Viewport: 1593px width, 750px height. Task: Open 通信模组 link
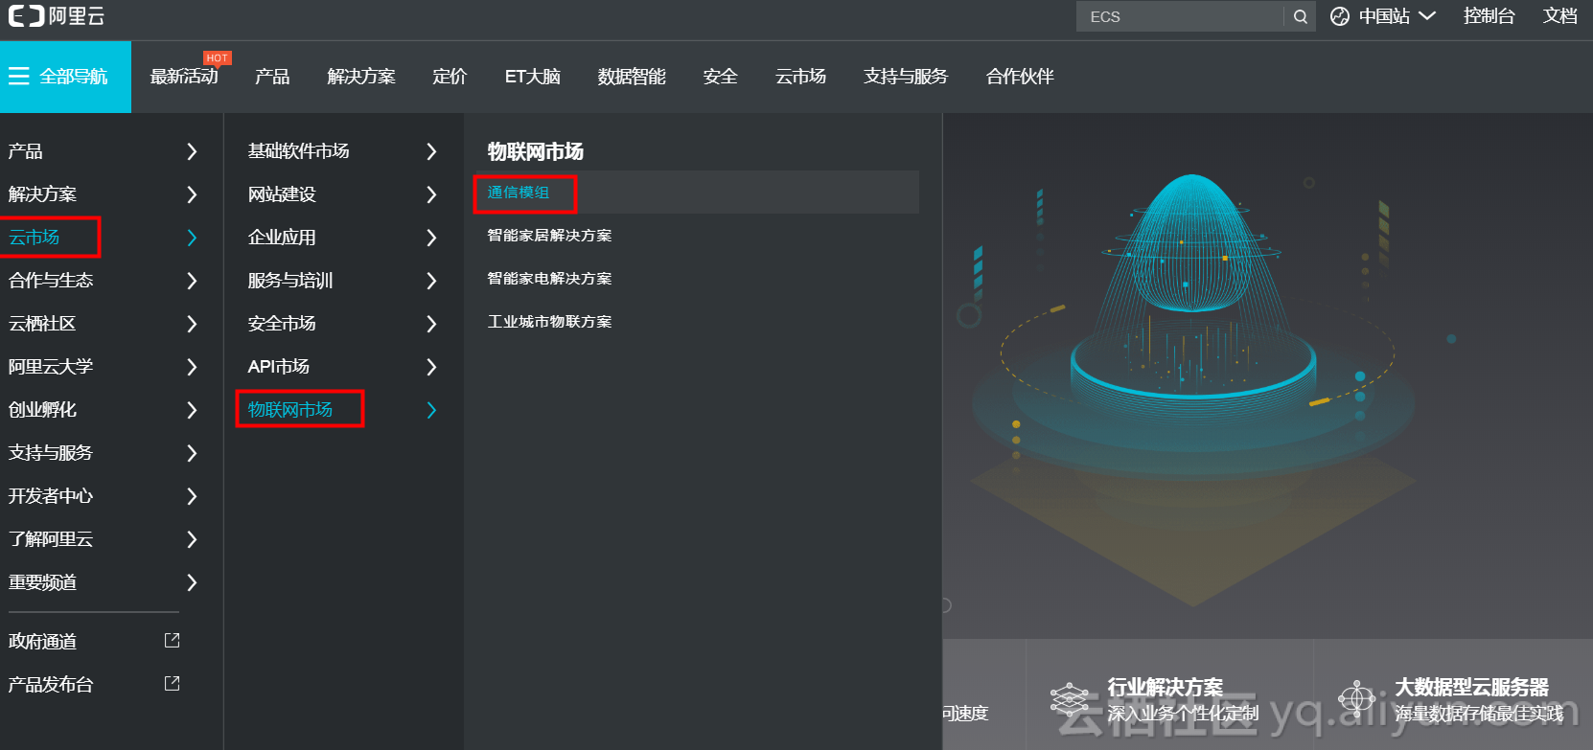pyautogui.click(x=519, y=193)
